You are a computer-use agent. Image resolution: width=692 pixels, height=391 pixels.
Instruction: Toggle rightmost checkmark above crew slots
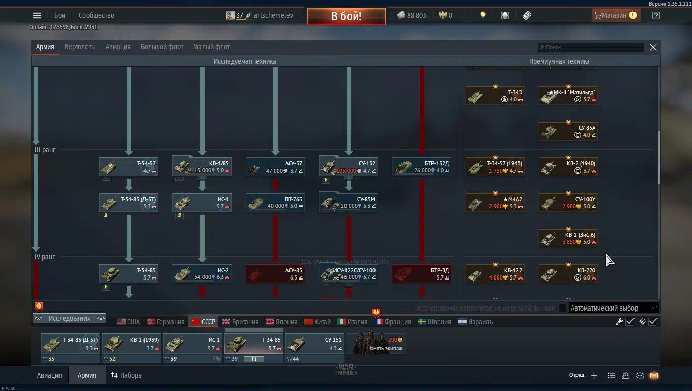click(x=653, y=321)
